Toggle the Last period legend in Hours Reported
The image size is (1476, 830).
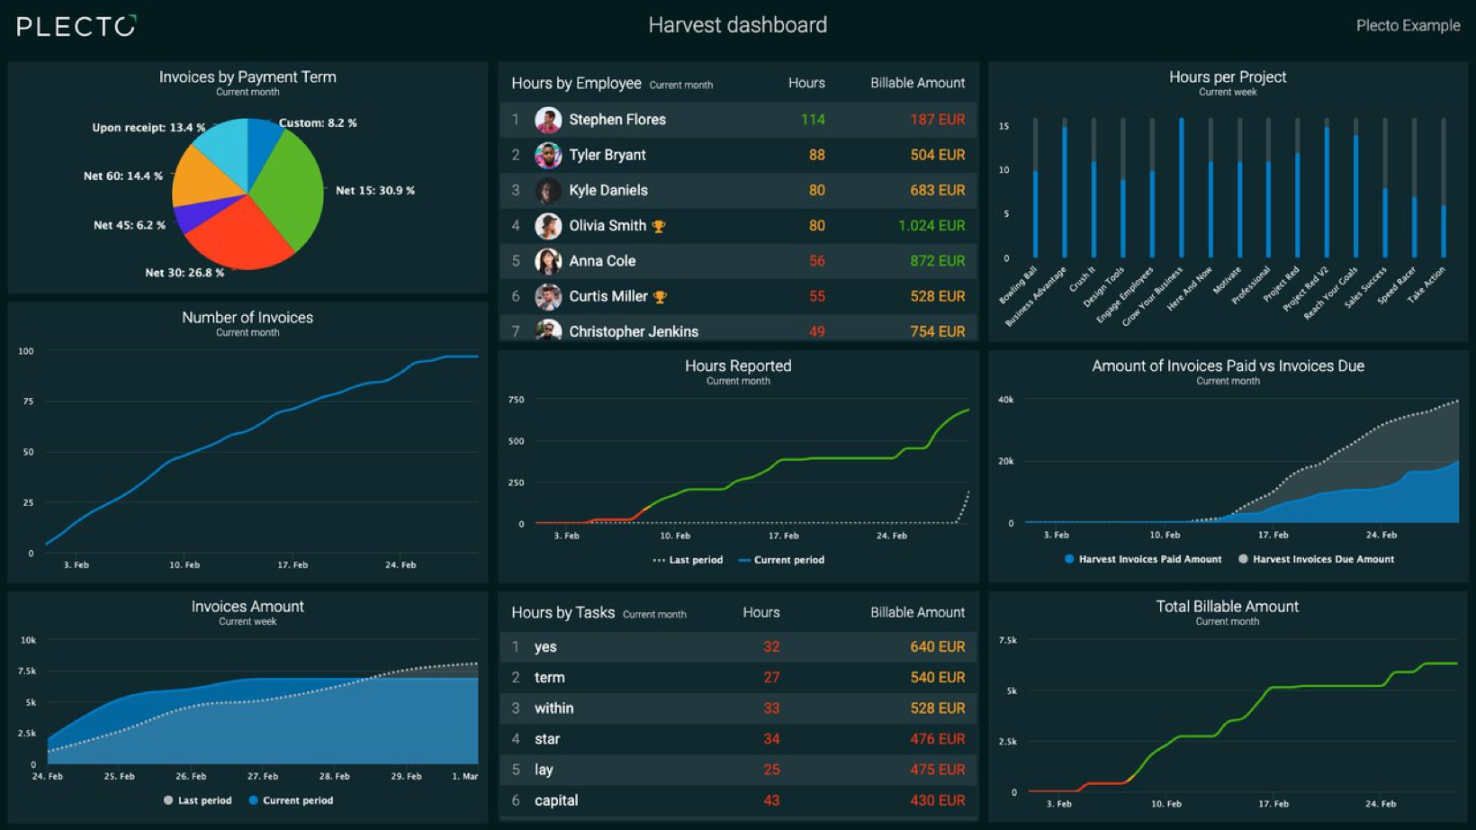coord(688,559)
